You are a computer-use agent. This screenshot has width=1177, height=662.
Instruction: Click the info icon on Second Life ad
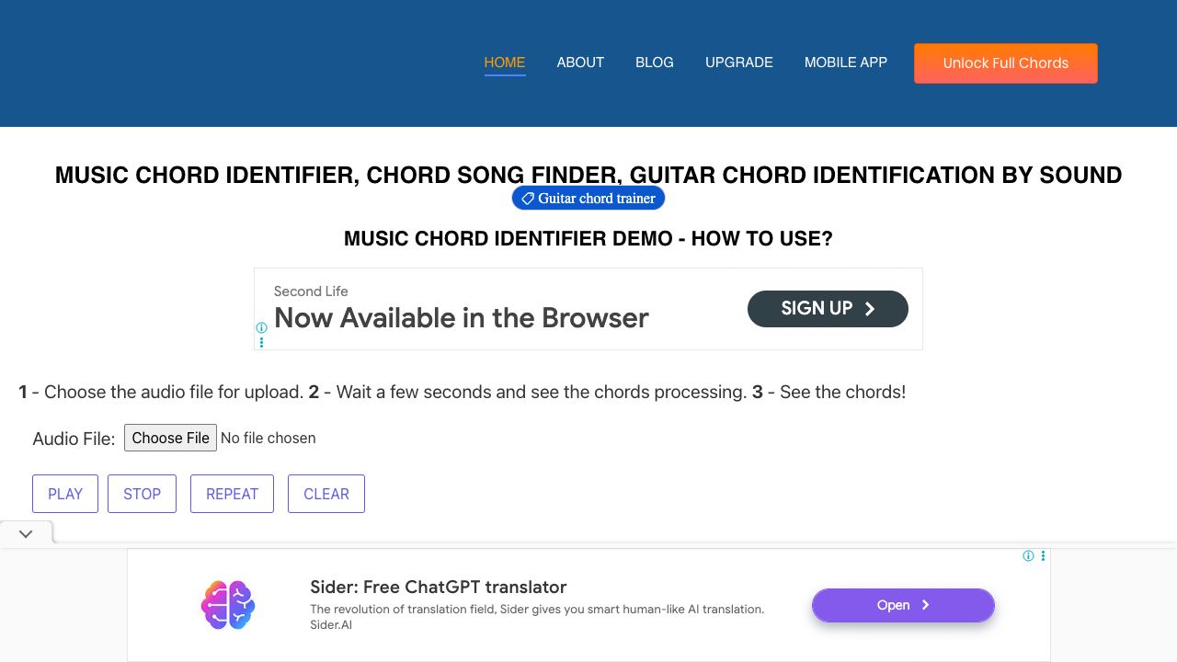coord(261,328)
